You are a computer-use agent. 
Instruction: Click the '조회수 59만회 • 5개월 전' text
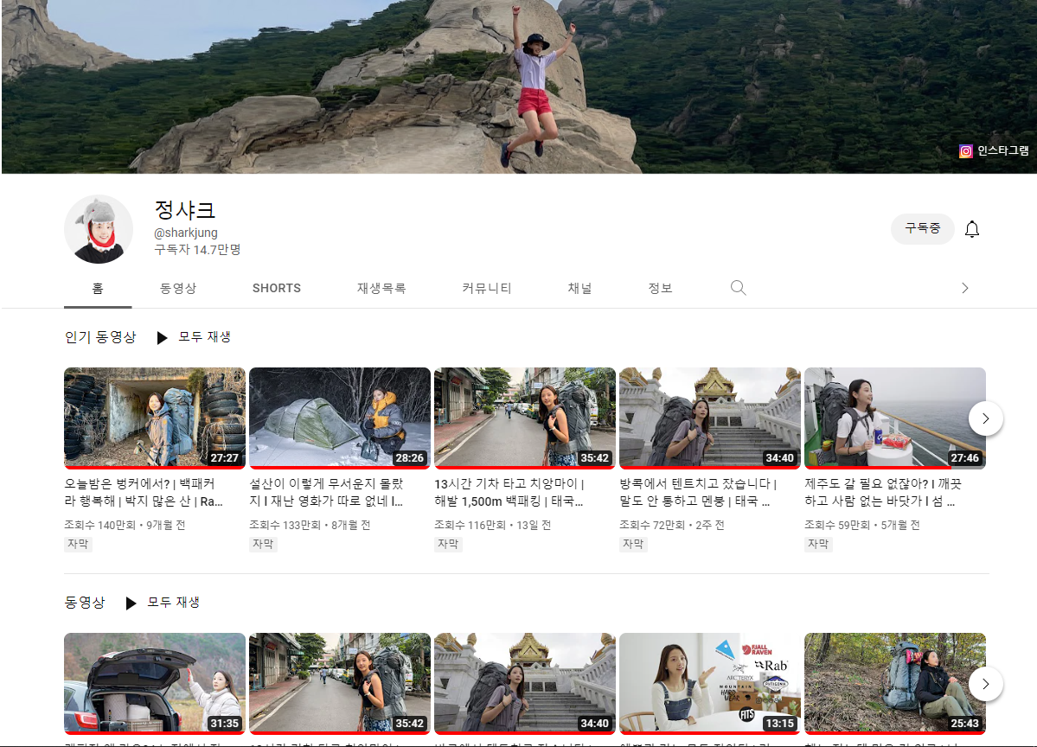[862, 525]
